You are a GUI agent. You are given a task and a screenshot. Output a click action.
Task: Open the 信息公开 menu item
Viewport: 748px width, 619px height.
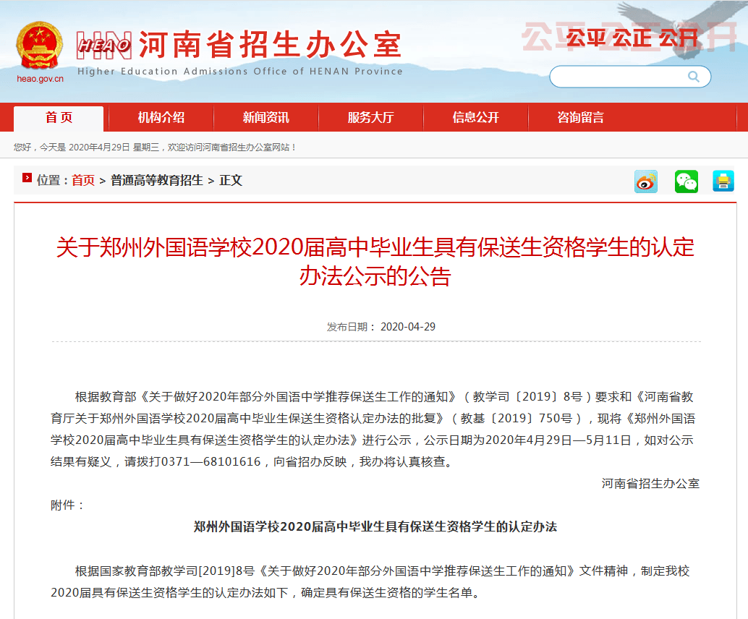point(475,117)
